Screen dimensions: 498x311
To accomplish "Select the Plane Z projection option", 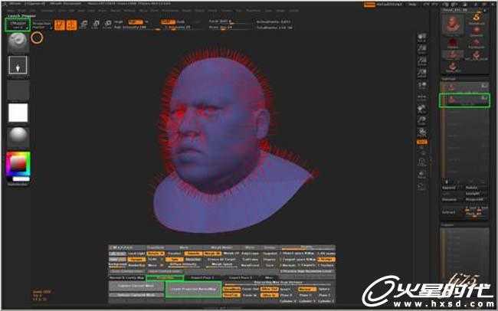I will point(325,295).
